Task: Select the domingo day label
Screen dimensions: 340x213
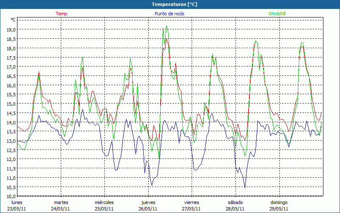Action: pos(279,202)
